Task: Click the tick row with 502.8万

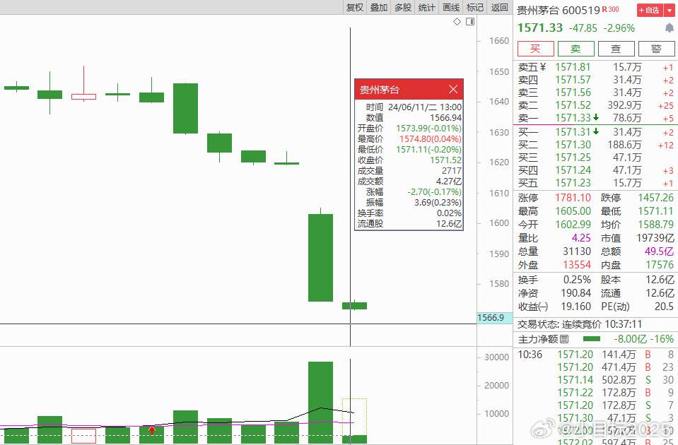Action: click(596, 380)
